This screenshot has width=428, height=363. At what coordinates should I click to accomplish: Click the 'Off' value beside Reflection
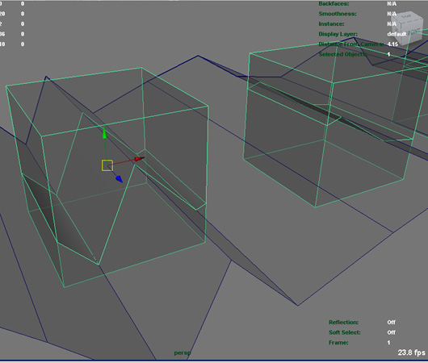coord(391,322)
